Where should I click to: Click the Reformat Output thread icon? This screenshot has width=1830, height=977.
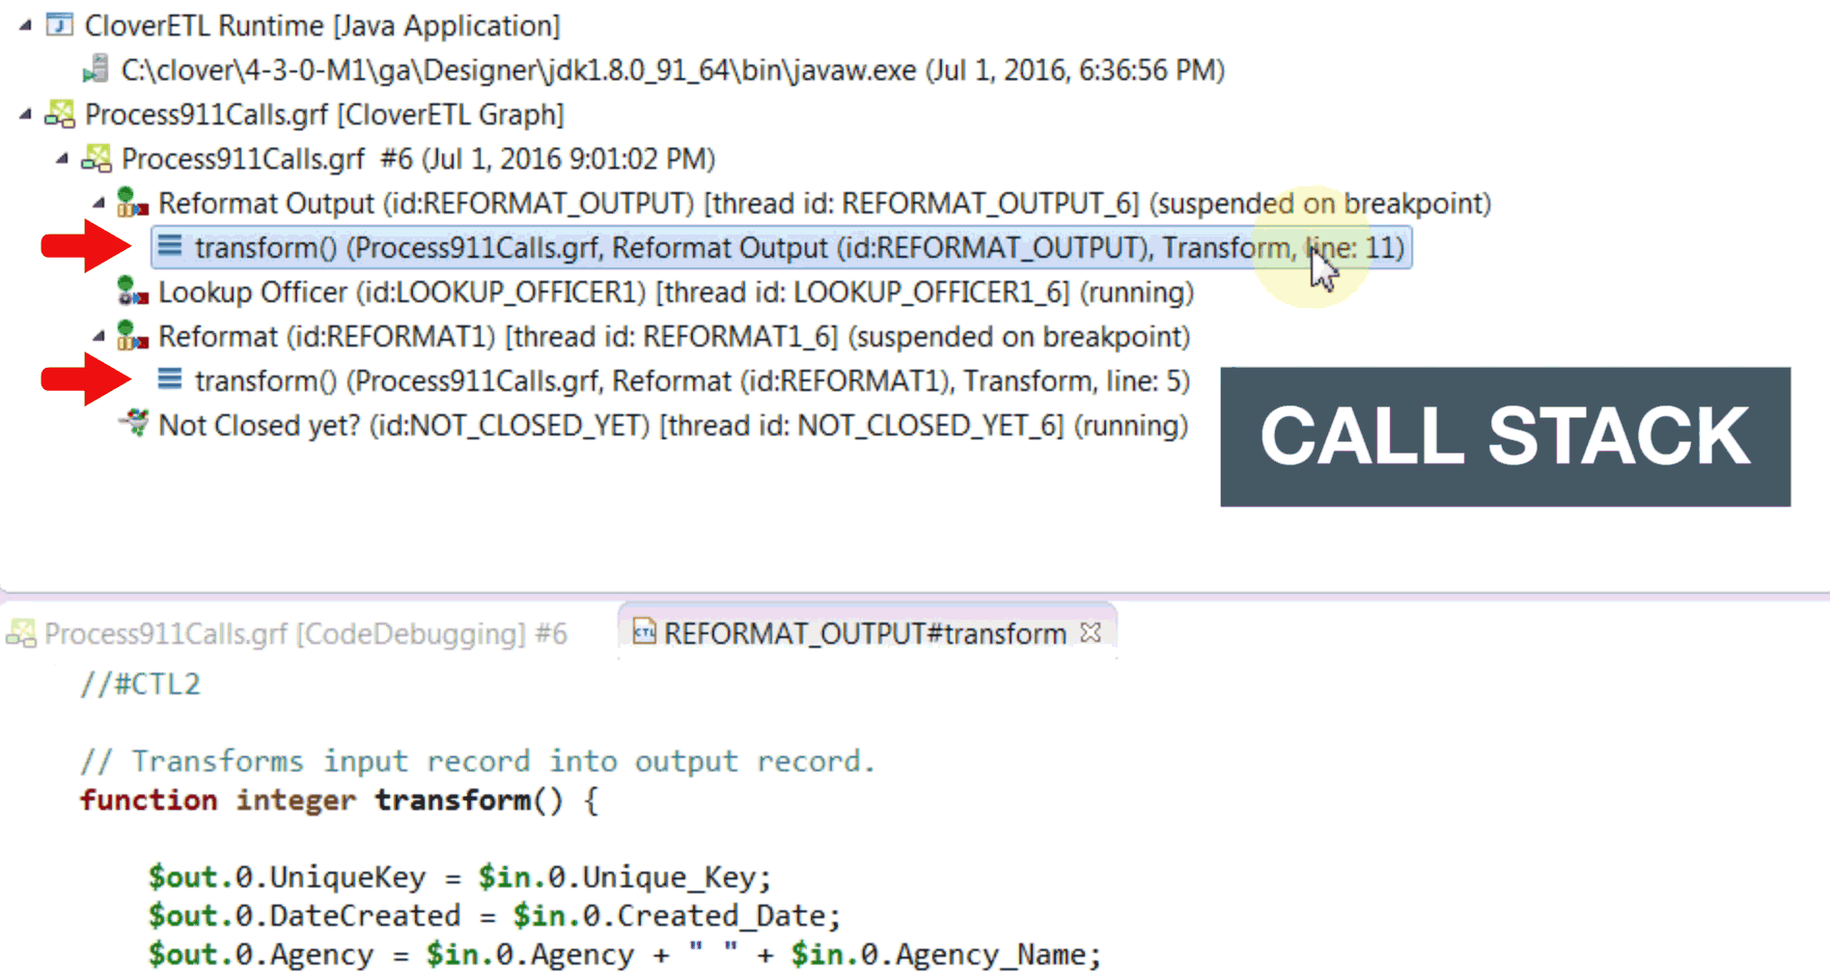click(x=132, y=203)
